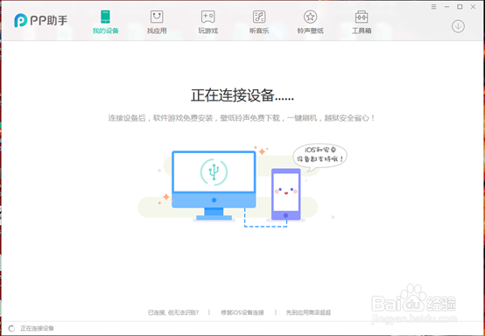Open the 听音乐 music note icon

click(259, 17)
